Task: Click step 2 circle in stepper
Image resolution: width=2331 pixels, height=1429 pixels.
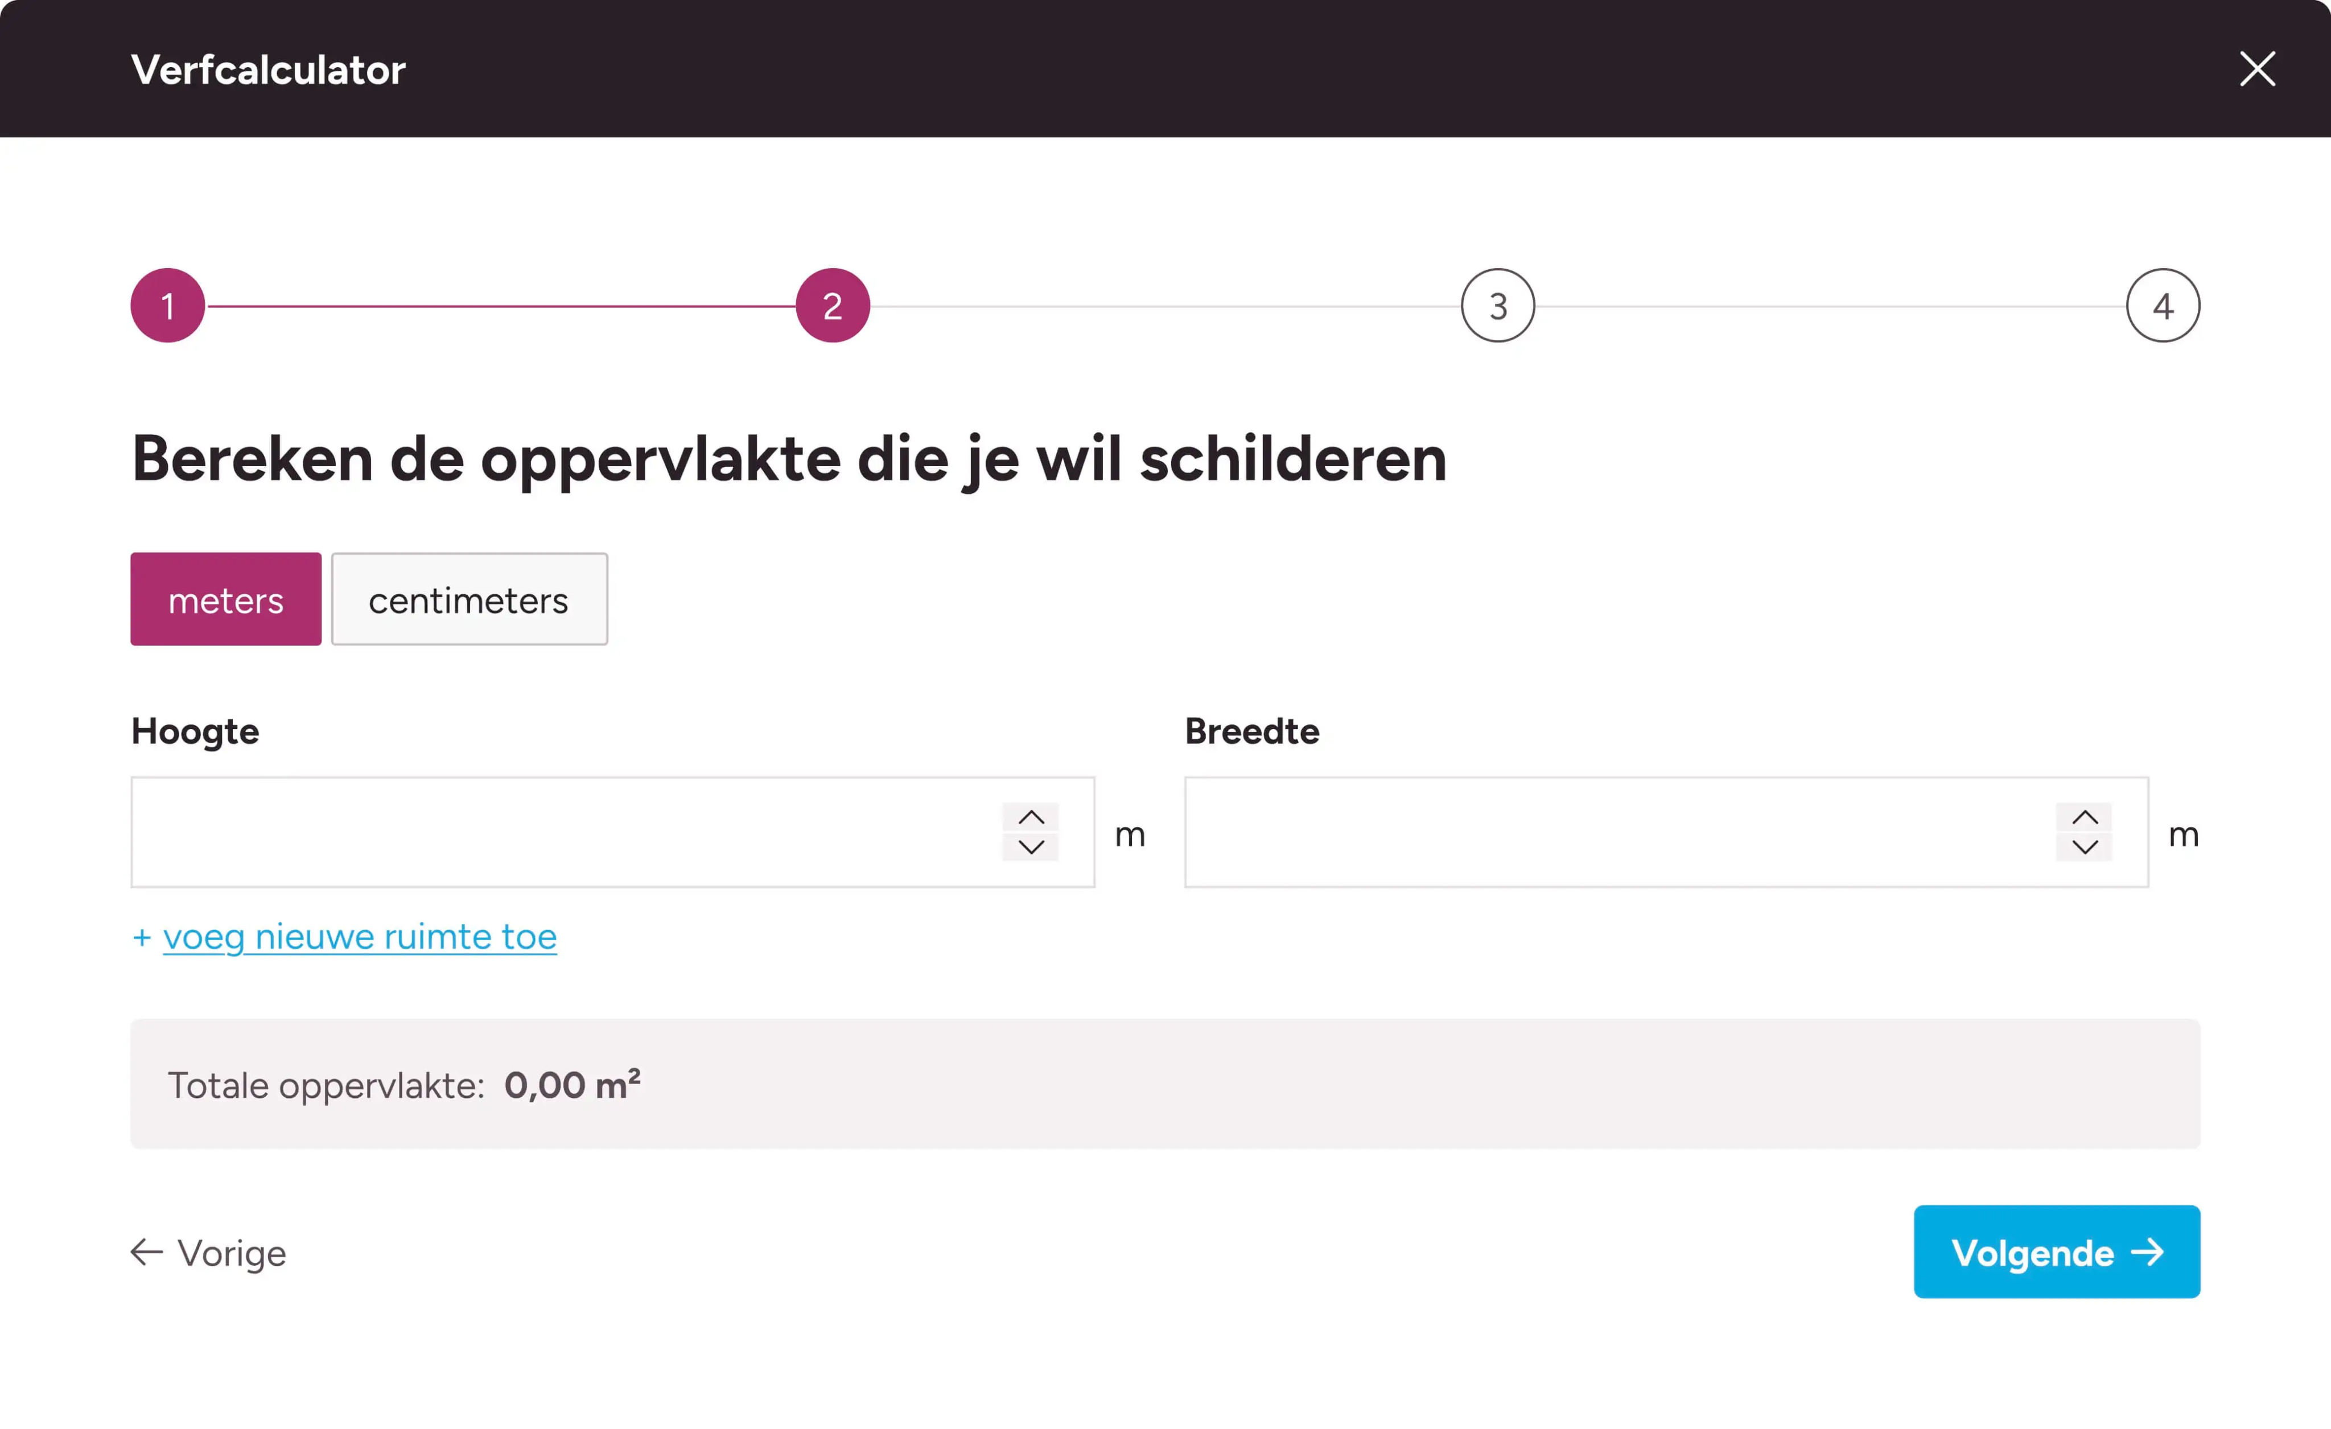Action: pos(833,306)
